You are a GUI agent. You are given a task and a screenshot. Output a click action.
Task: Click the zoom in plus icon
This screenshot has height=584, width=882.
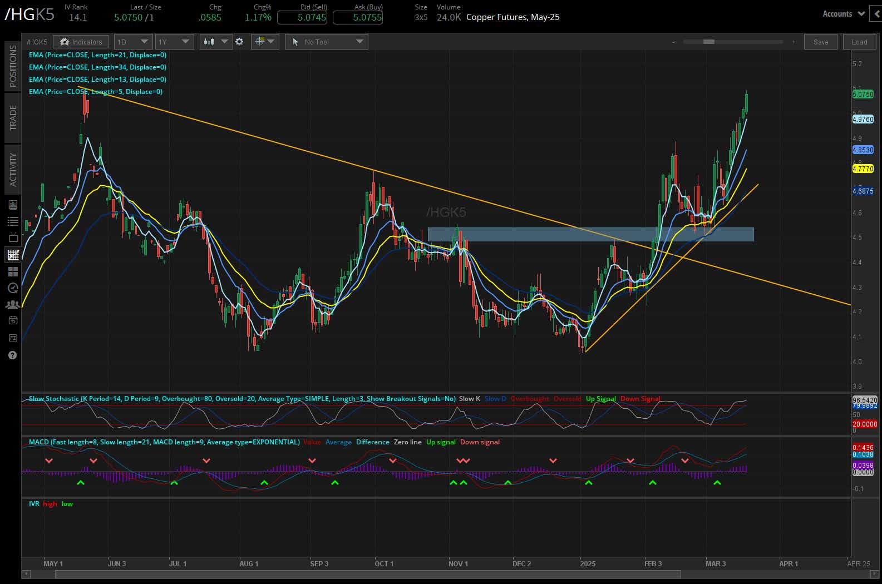pos(794,42)
